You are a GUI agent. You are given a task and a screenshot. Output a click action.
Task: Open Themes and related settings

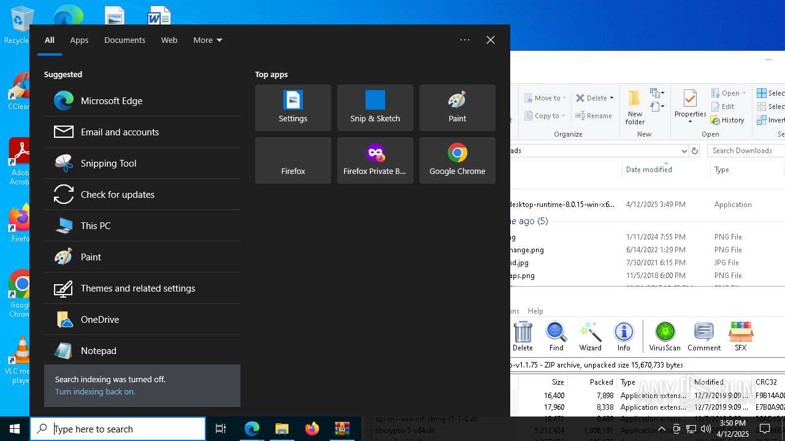click(142, 288)
